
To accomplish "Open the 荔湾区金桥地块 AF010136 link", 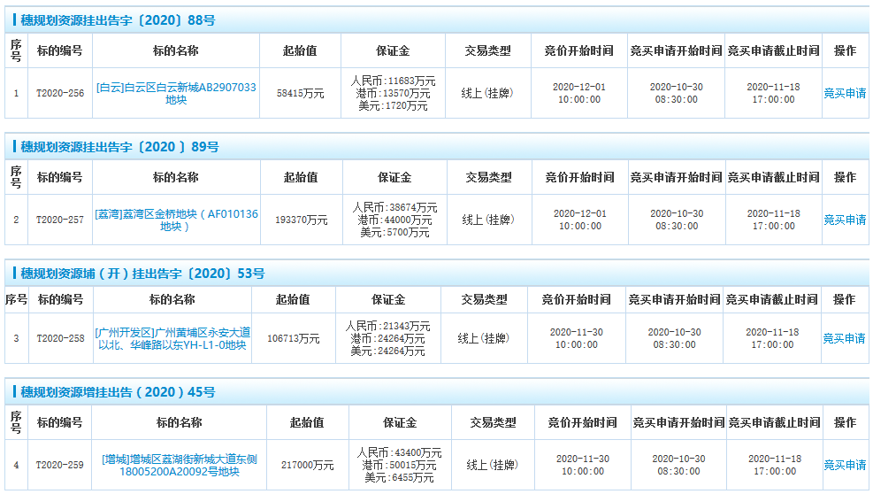I will 176,220.
